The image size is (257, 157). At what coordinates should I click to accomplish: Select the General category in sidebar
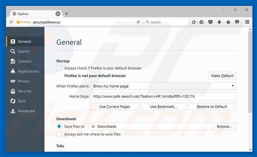point(25,41)
